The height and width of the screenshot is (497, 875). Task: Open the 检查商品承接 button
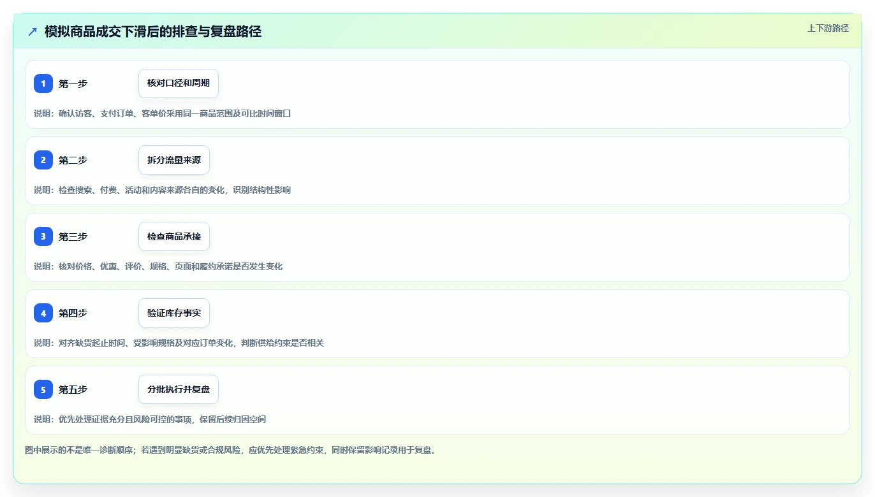pyautogui.click(x=174, y=236)
